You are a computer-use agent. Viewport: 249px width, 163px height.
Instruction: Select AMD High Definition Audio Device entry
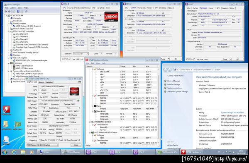(x=29, y=74)
